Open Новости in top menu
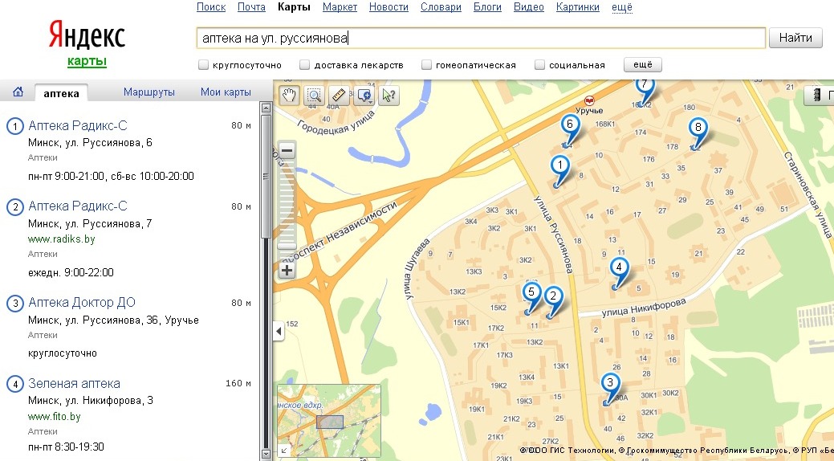834x461 pixels. (x=389, y=7)
